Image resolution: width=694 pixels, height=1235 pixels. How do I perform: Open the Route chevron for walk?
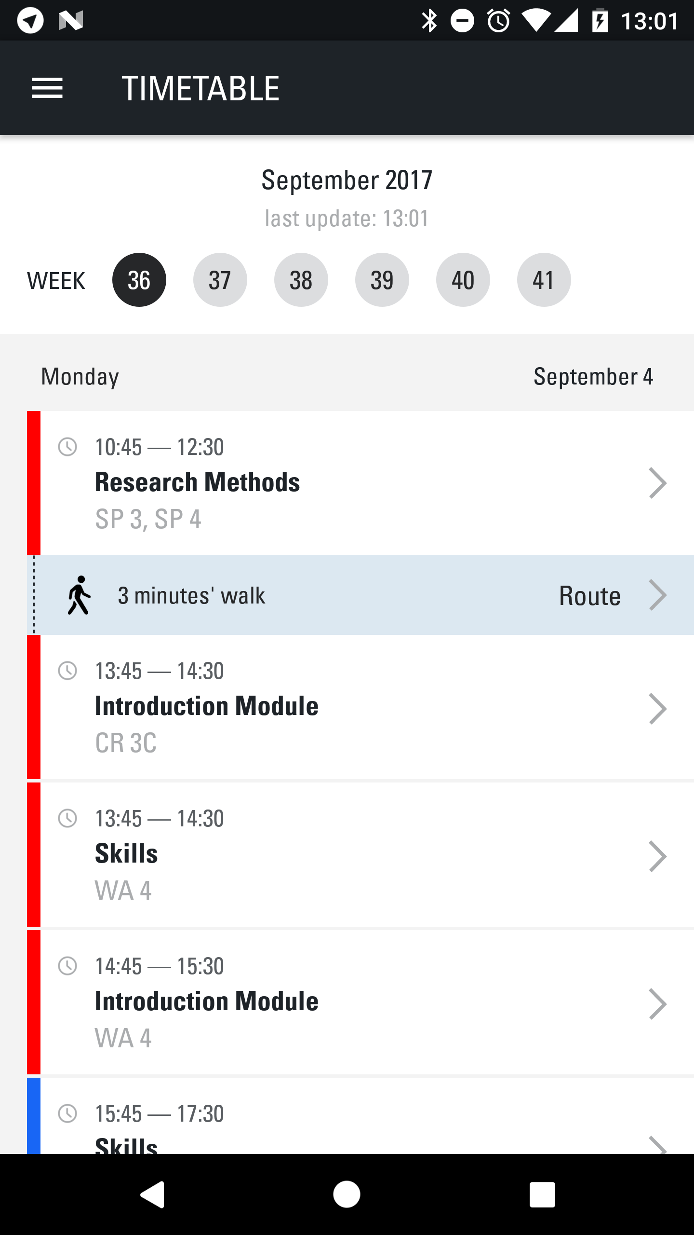click(657, 595)
